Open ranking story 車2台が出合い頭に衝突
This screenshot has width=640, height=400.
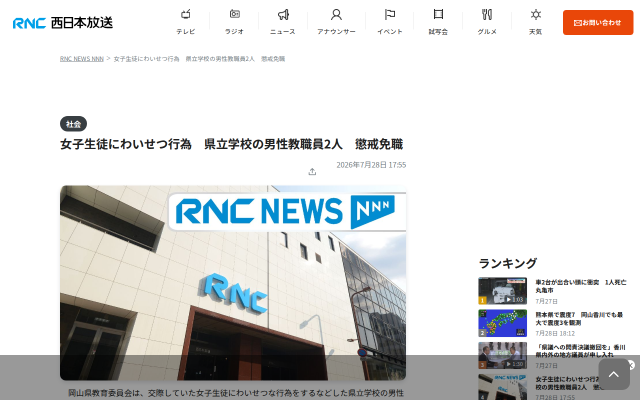pos(581,286)
